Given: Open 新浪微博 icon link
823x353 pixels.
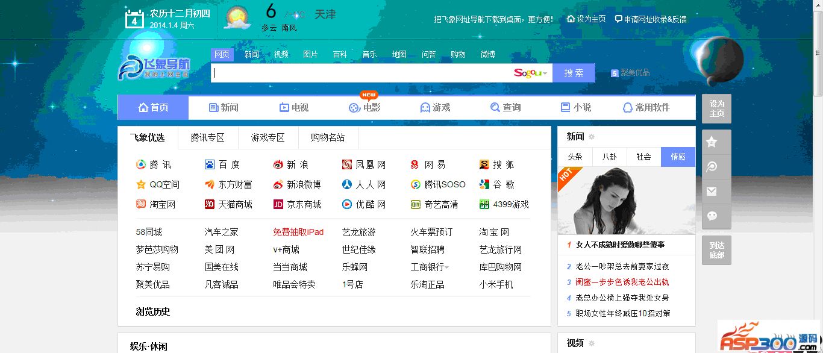Looking at the screenshot, I should tap(278, 184).
